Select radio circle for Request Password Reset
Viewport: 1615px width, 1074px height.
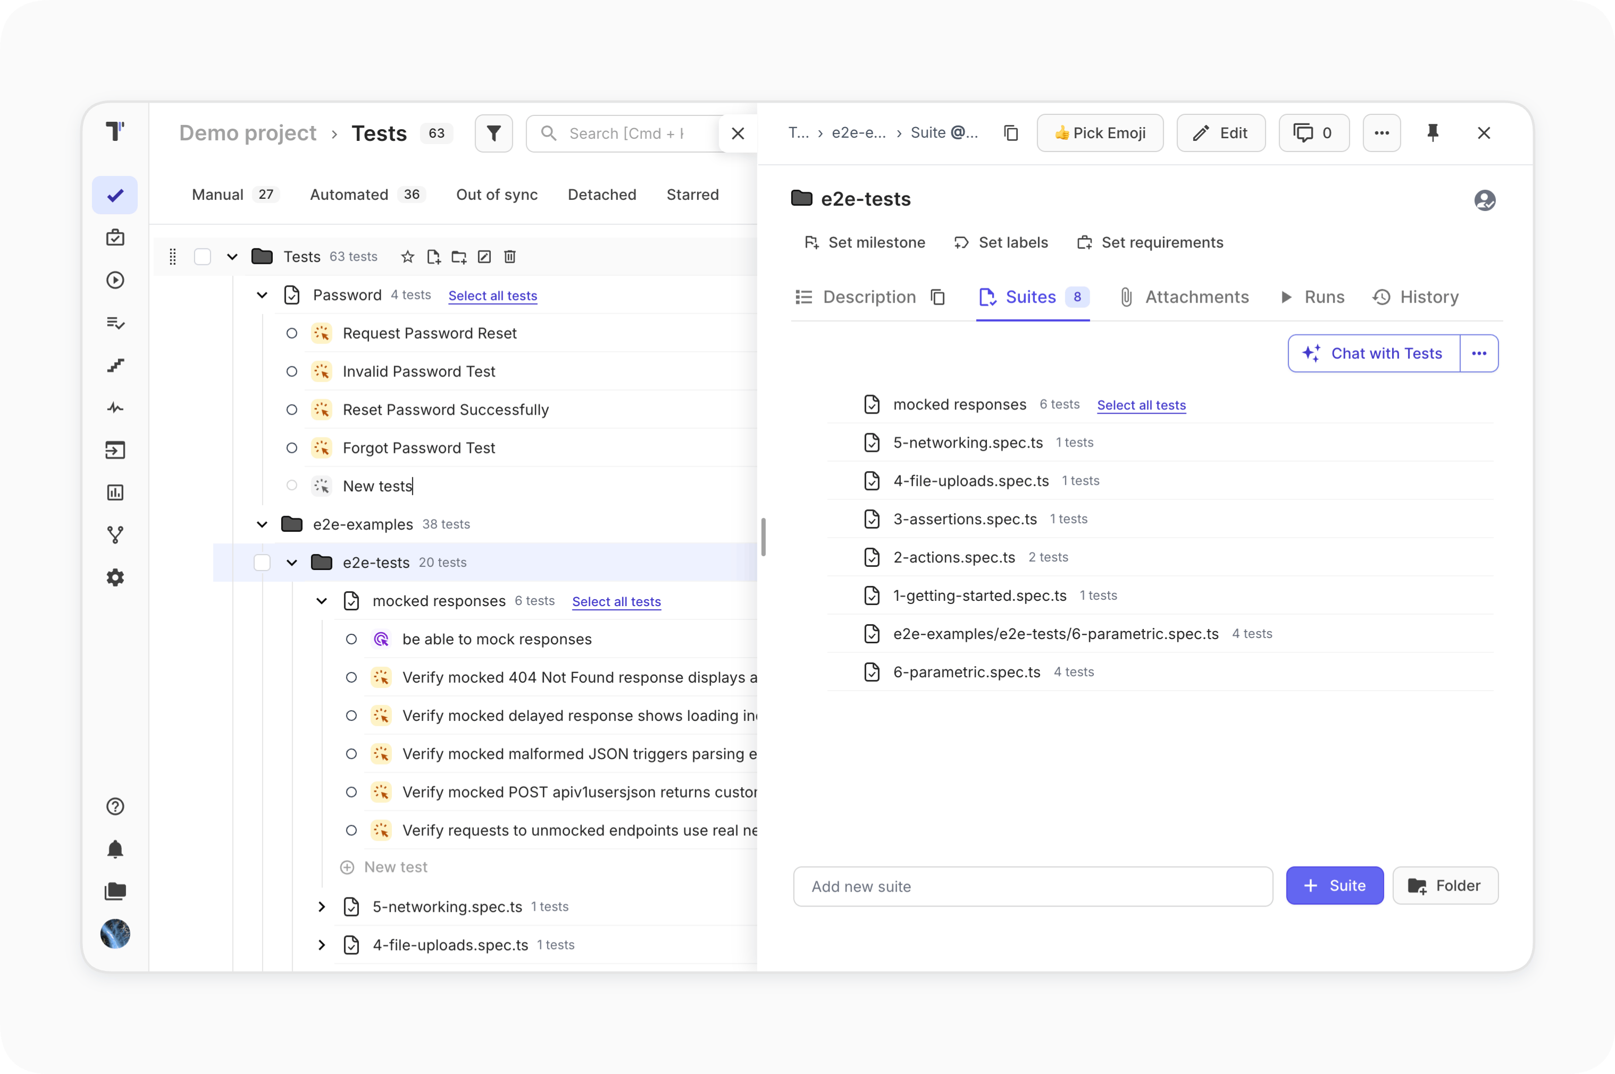292,333
